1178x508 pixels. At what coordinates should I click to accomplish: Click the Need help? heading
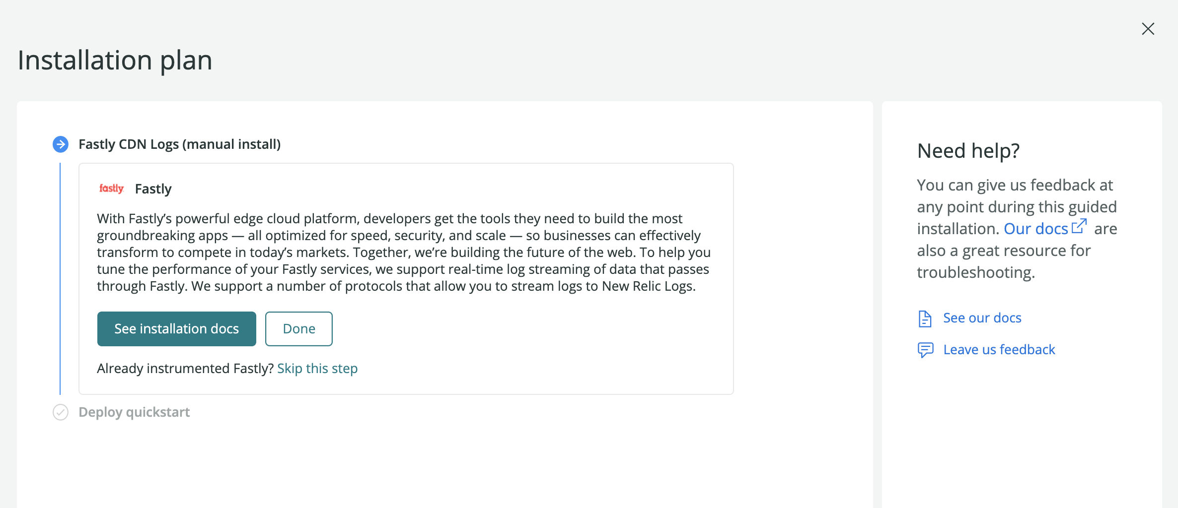point(968,150)
